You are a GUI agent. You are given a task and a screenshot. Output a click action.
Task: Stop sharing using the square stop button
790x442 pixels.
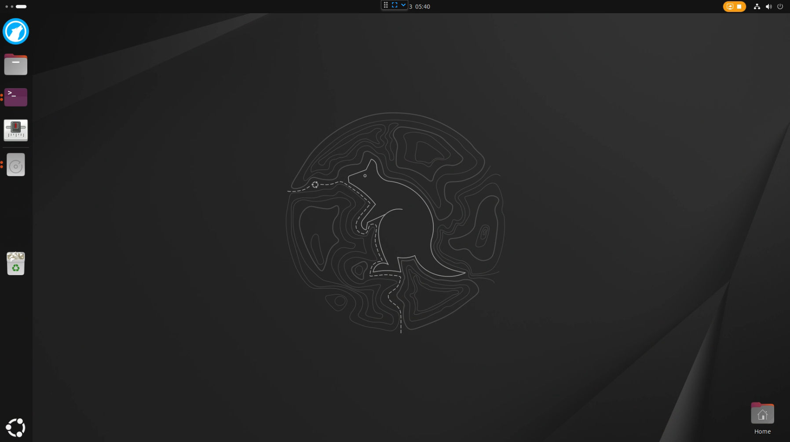739,7
